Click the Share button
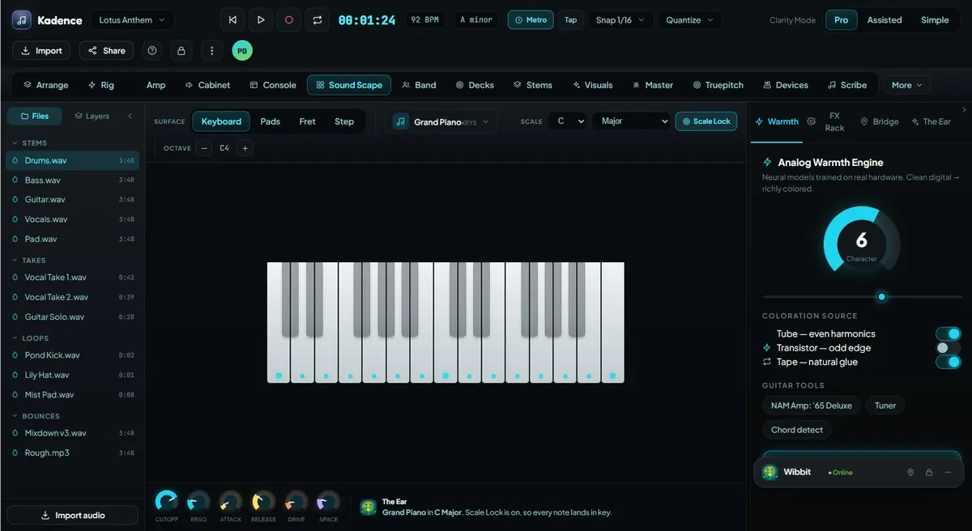972x531 pixels. (107, 50)
